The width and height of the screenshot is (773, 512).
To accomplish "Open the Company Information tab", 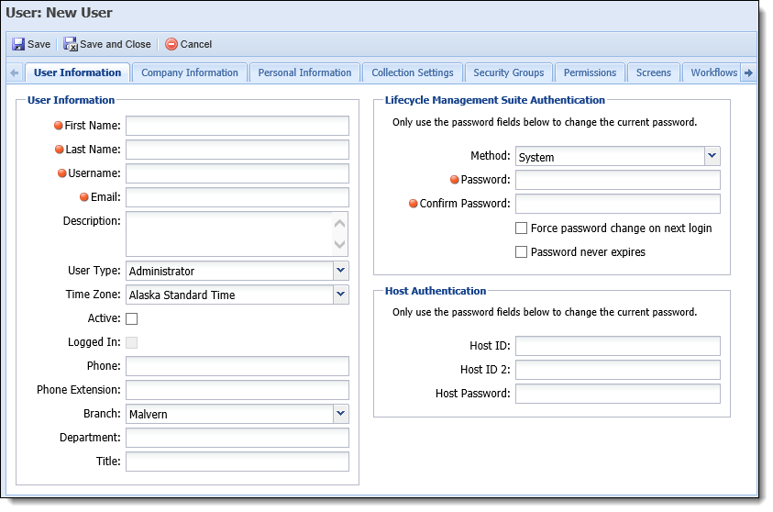I will coord(190,72).
